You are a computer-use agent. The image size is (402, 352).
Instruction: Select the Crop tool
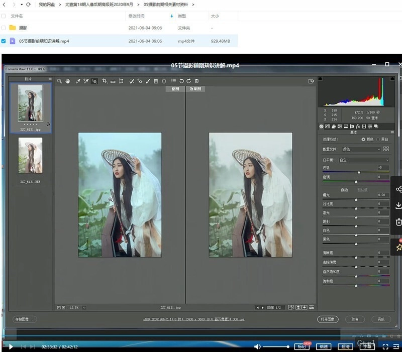[x=104, y=81]
